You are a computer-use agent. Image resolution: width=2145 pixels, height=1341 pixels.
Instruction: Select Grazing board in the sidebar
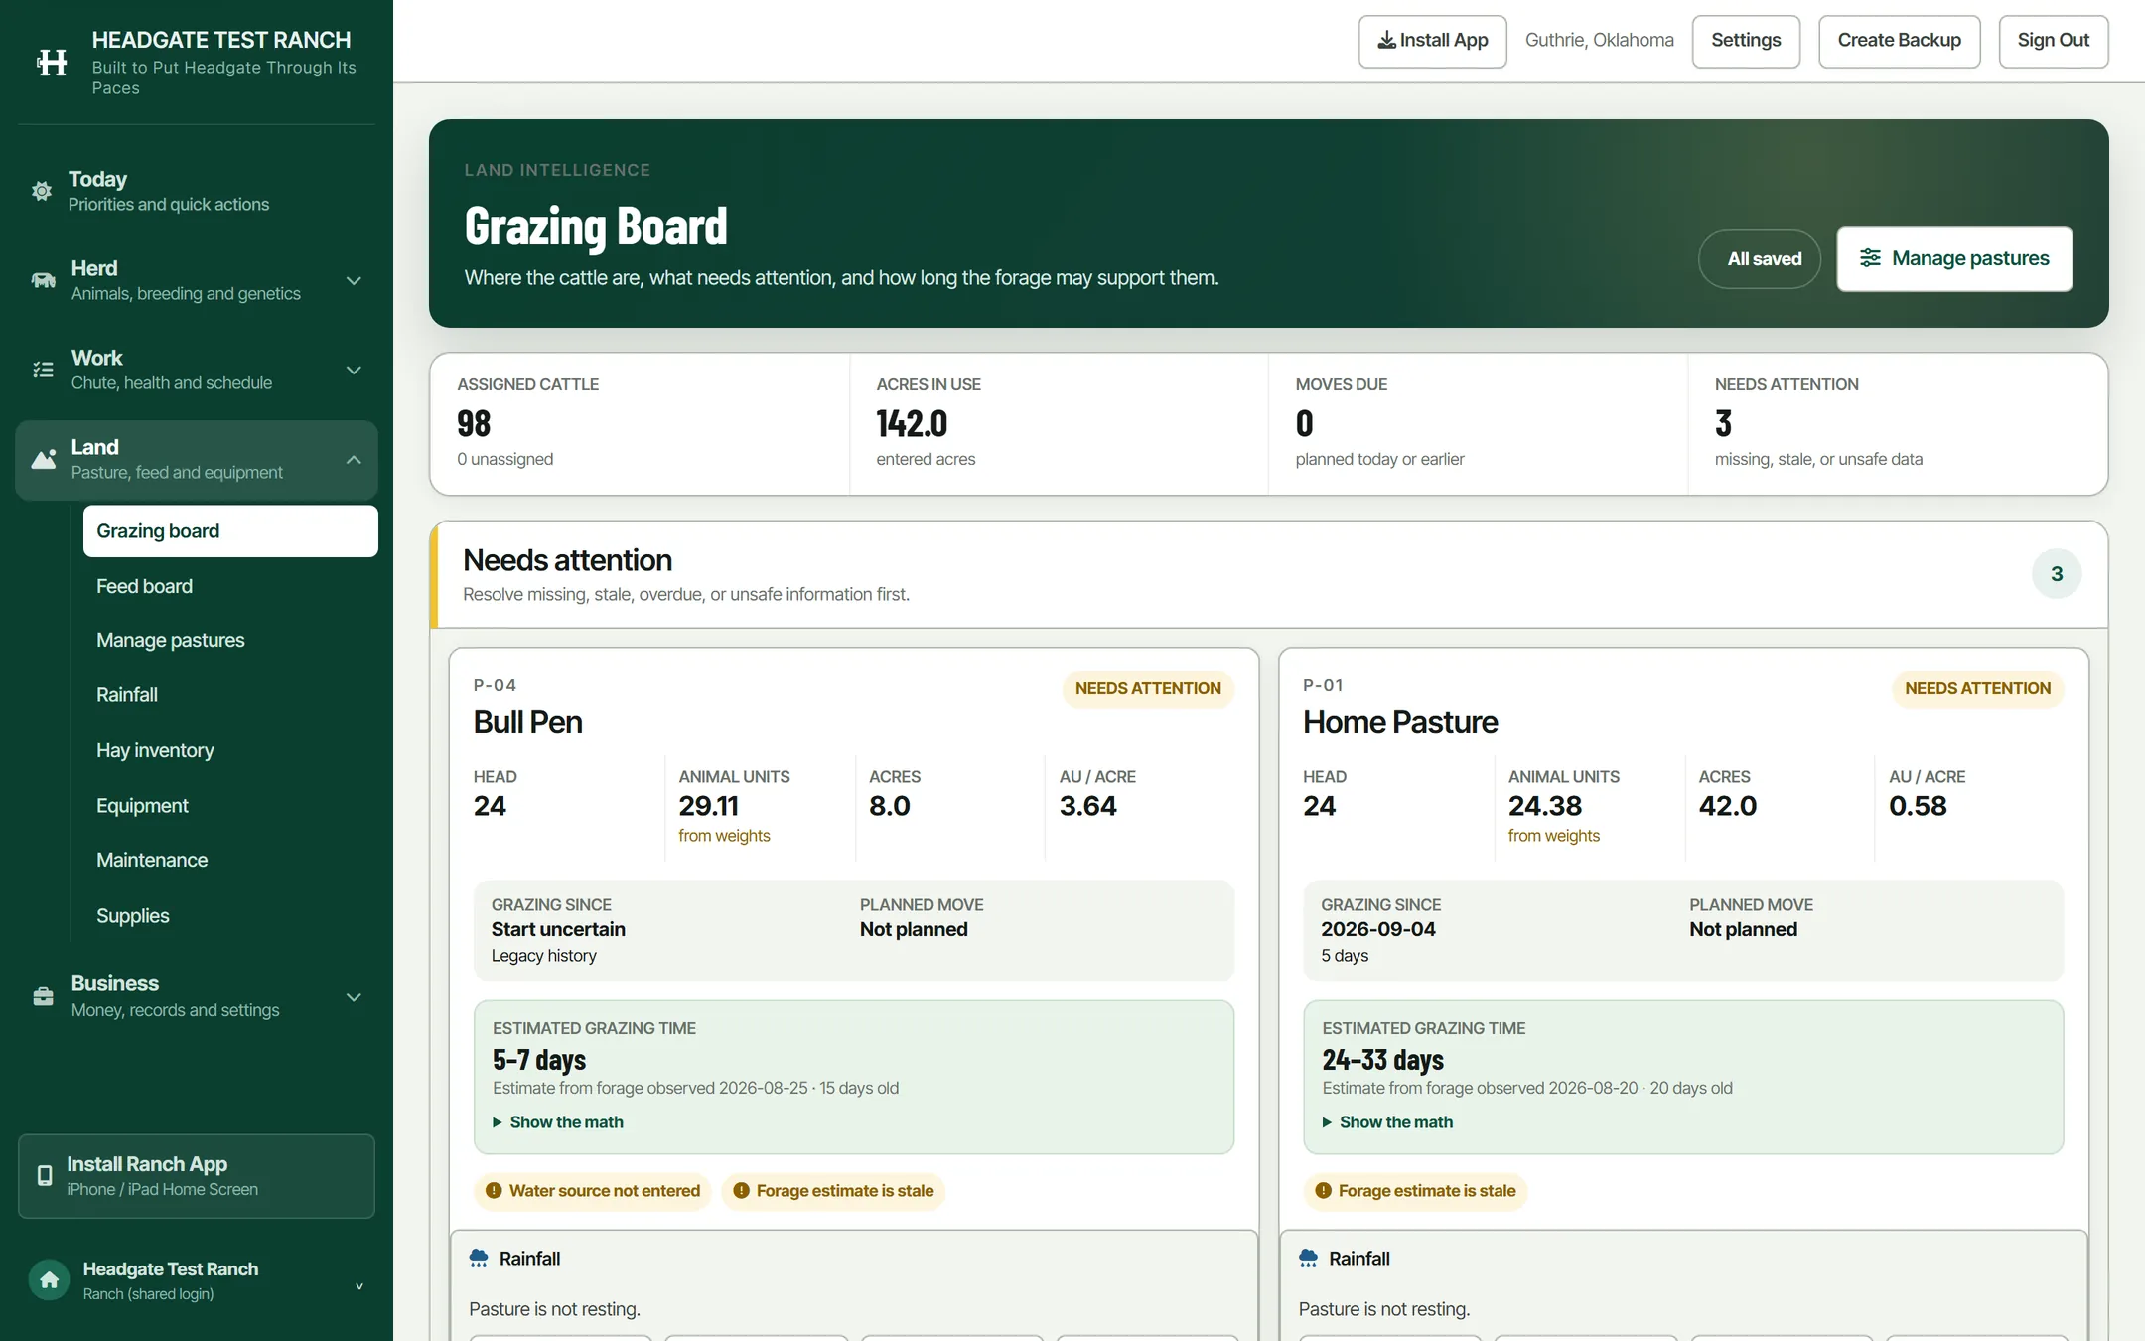[230, 531]
